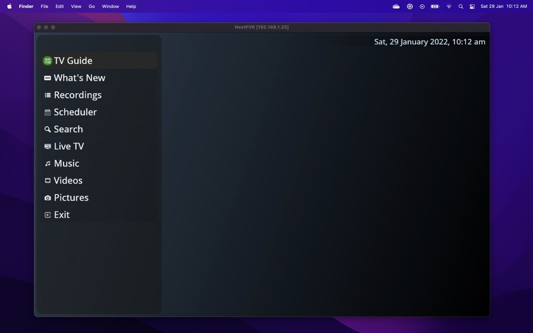Choose Exit to quit NextPVR
Viewport: 533px width, 333px height.
click(x=99, y=214)
